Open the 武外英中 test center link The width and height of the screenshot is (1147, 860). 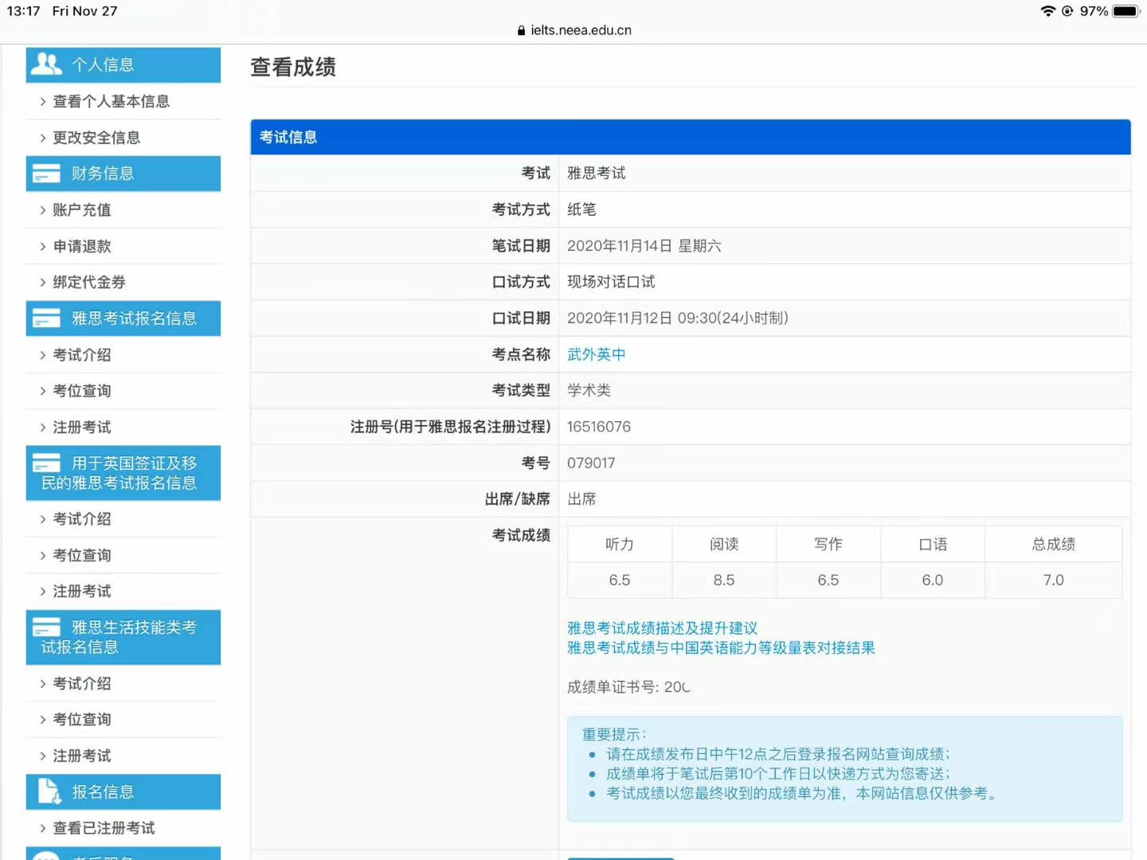(x=596, y=354)
